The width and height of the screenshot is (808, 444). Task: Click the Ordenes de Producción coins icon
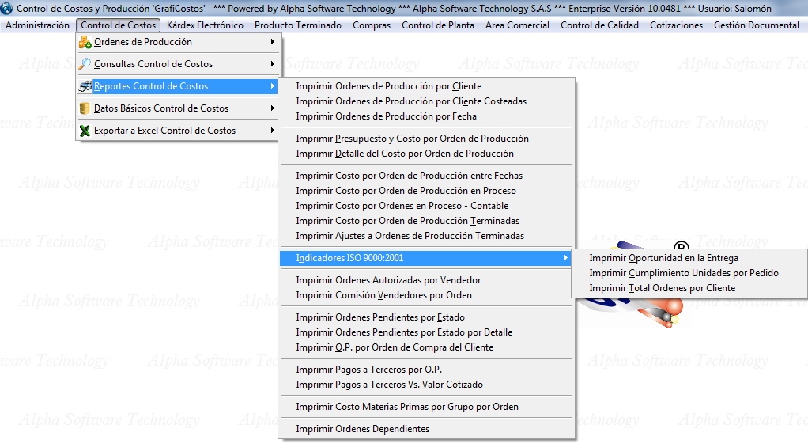point(85,42)
